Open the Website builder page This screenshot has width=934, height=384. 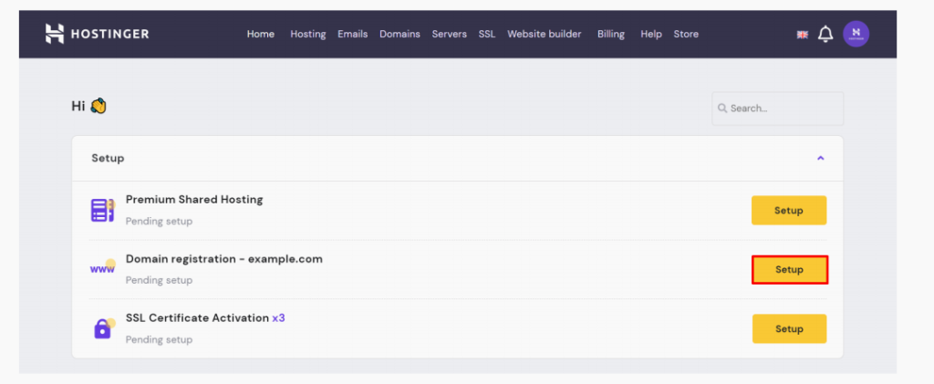(544, 35)
